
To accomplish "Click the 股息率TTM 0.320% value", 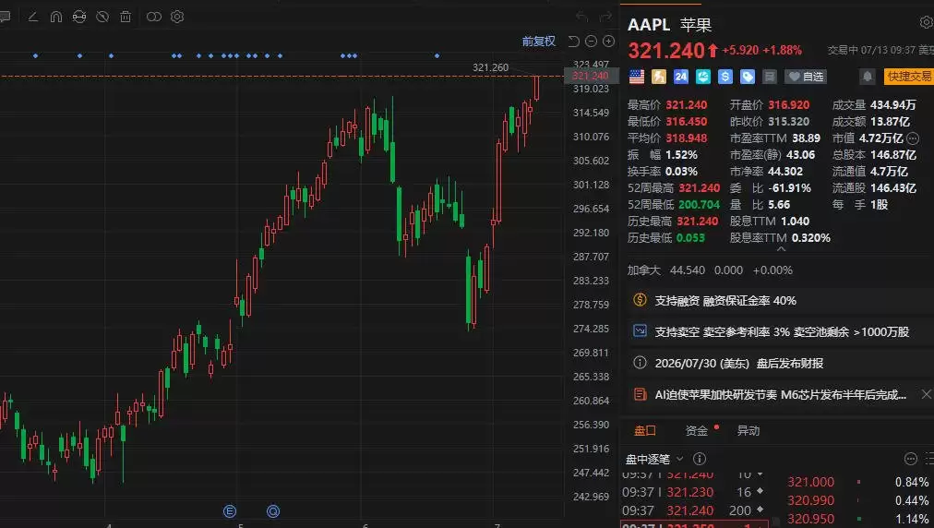I will [811, 238].
